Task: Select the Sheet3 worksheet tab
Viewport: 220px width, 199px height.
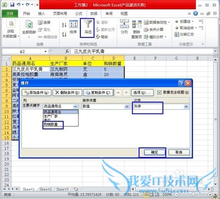Action: click(62, 189)
